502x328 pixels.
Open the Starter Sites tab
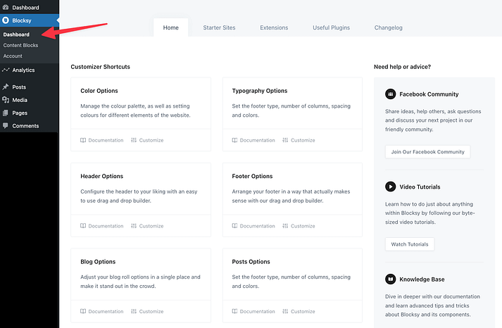[x=219, y=27]
